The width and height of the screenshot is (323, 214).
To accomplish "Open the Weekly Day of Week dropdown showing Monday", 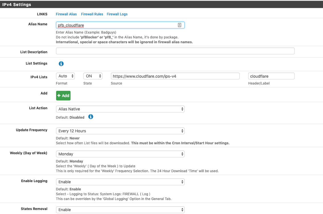I will [x=120, y=154].
